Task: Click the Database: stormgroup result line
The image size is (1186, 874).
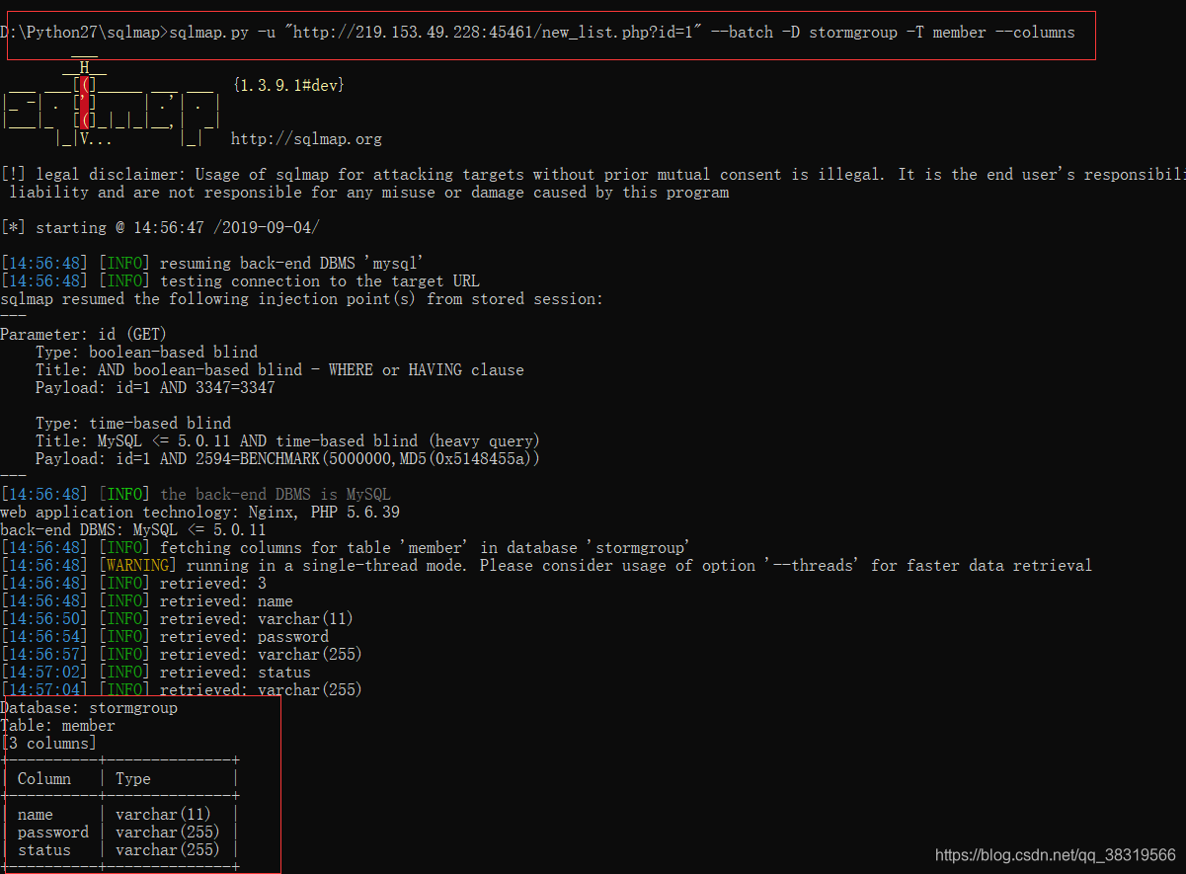Action: [89, 708]
